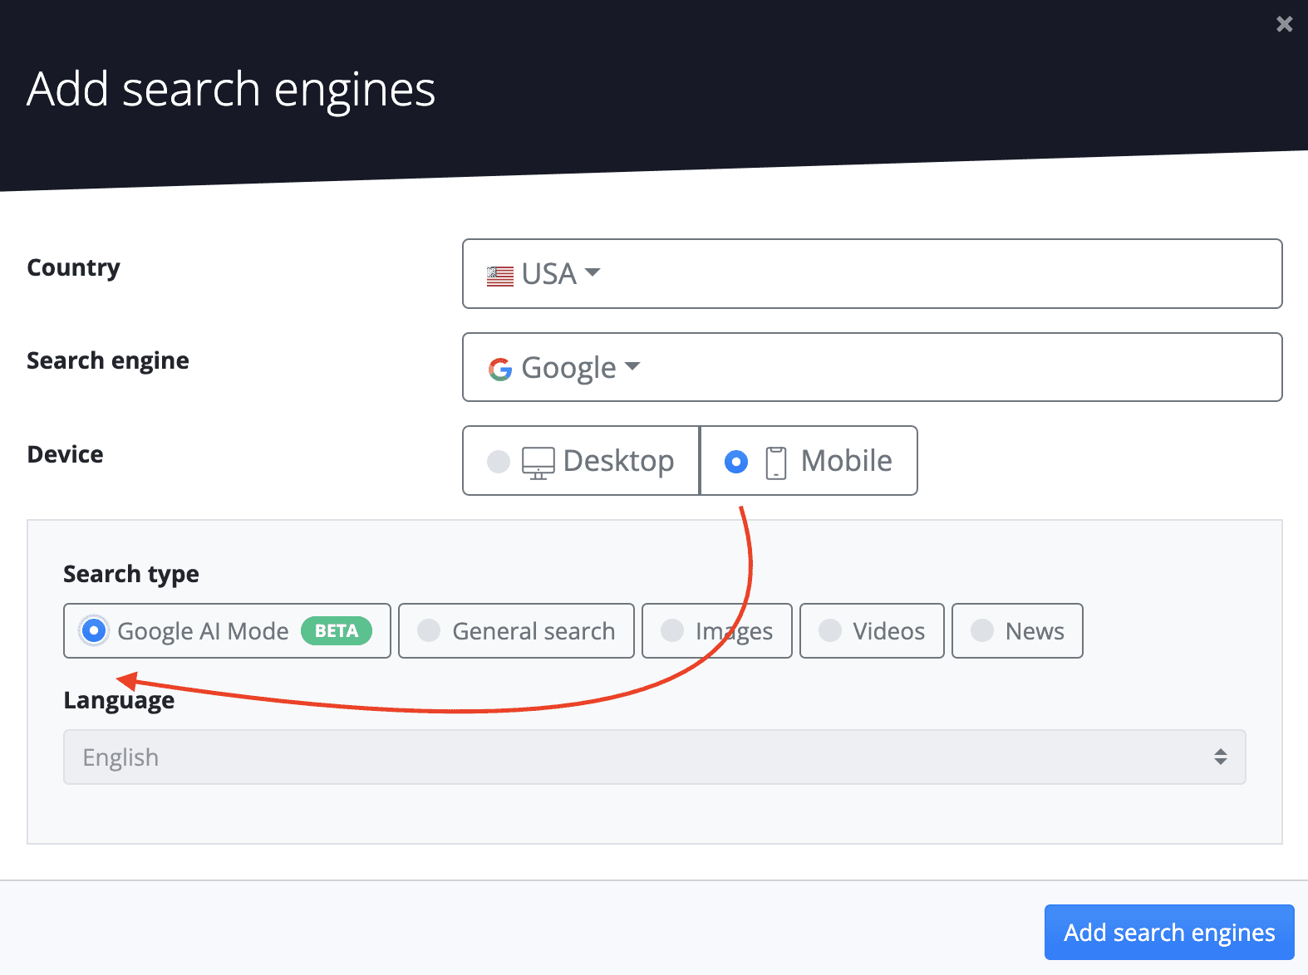This screenshot has height=975, width=1308.
Task: Select the Desktop device radio button
Action: 499,461
